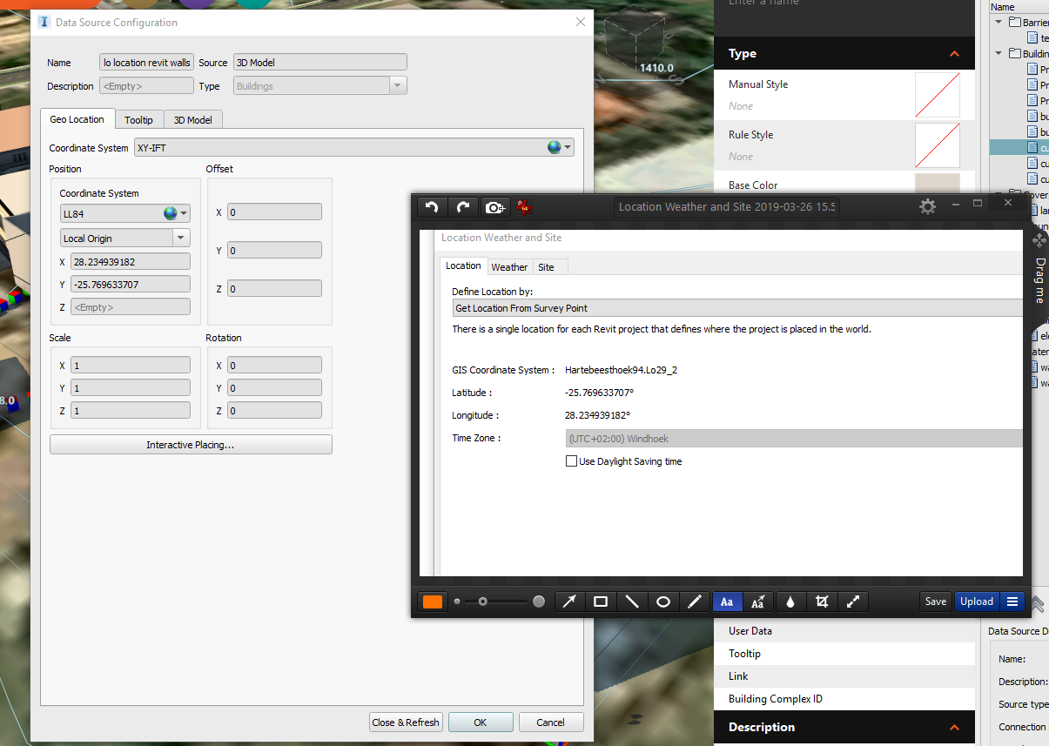
Task: Click the Base Color swatch
Action: click(938, 184)
